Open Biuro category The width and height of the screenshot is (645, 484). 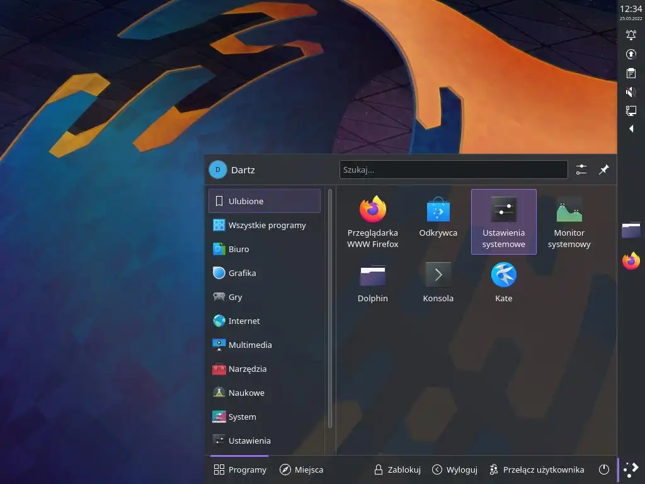265,249
